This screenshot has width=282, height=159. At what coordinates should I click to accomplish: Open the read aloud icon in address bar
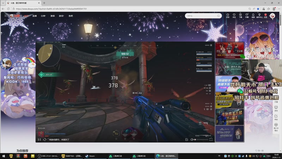(x=254, y=8)
